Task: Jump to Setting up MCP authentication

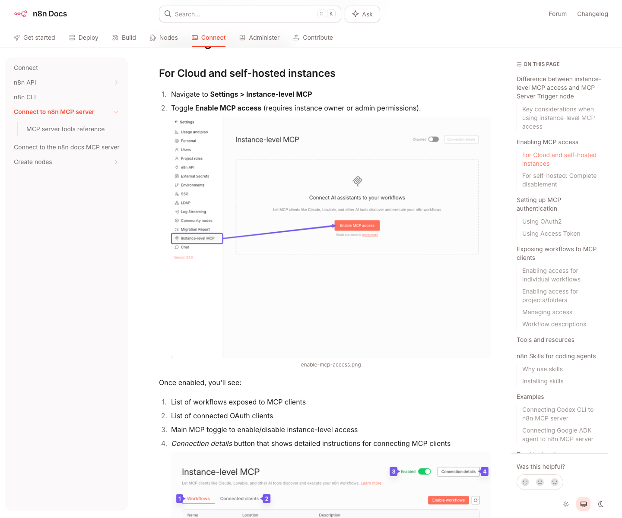Action: 539,204
